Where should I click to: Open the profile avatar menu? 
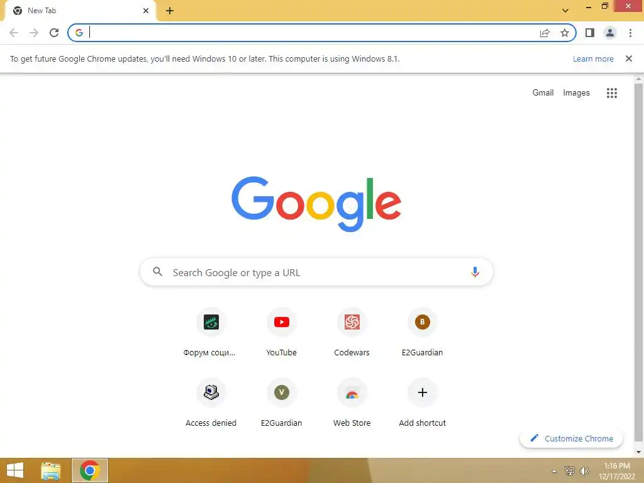(x=610, y=33)
